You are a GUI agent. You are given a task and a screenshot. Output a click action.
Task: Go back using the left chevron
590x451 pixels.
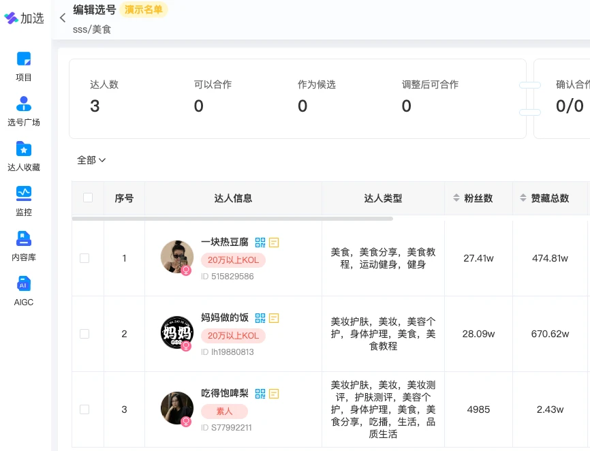point(63,18)
